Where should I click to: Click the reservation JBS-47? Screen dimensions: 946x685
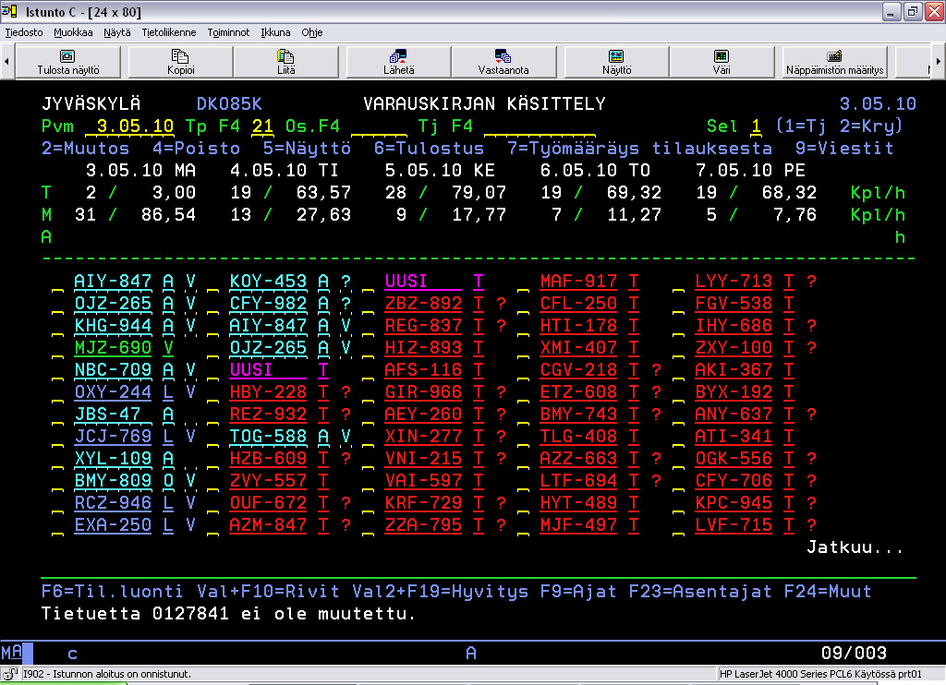113,415
